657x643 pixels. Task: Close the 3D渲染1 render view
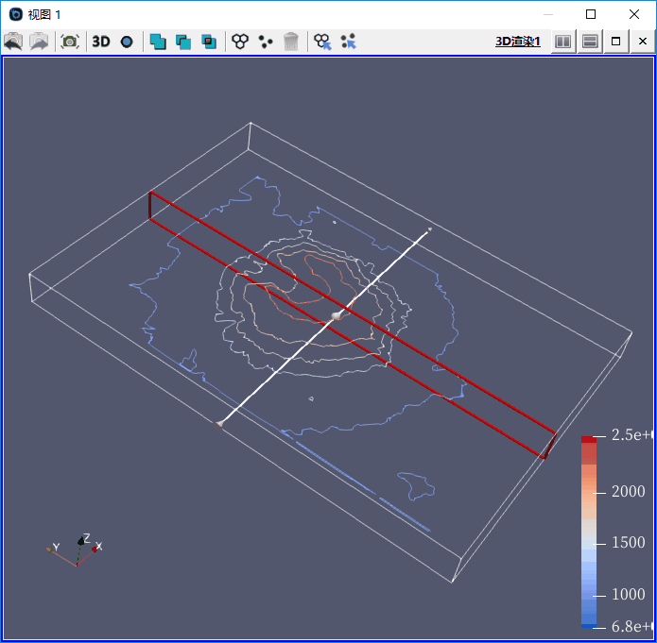(x=642, y=42)
